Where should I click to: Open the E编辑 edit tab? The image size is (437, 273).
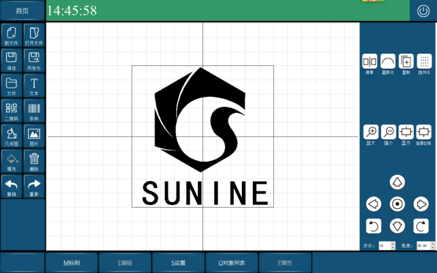coord(125,263)
